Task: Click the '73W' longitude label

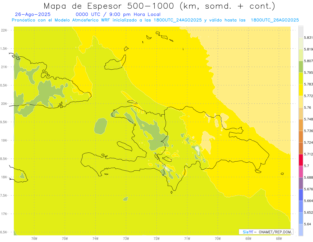Action: tap(126, 238)
